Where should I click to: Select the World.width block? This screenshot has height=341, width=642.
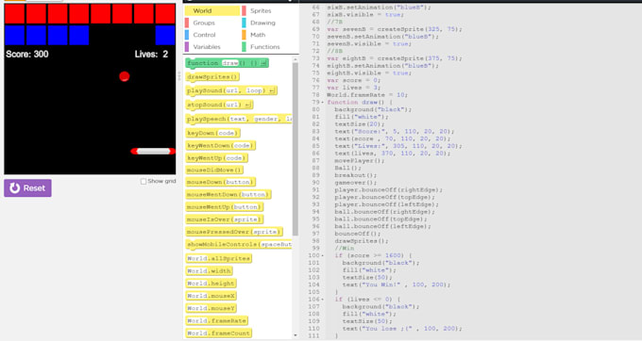coord(210,270)
